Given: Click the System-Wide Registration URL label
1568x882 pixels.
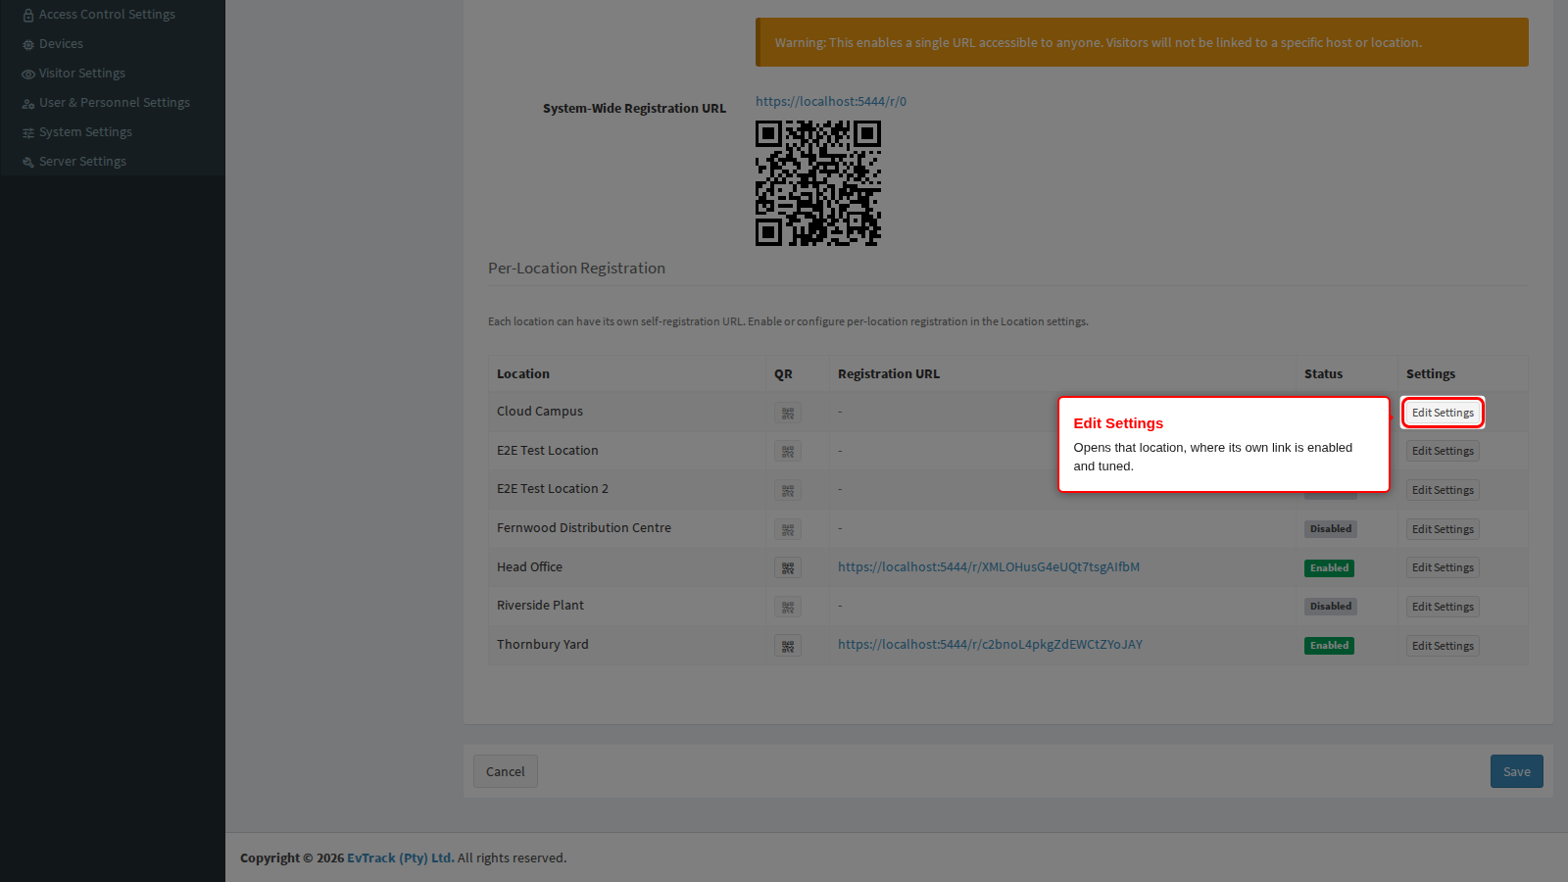Looking at the screenshot, I should (x=635, y=108).
